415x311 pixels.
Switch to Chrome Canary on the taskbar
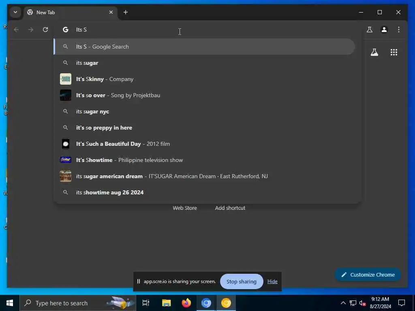[x=226, y=303]
